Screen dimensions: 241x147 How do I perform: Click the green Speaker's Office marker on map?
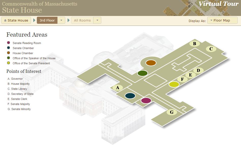(143, 73)
